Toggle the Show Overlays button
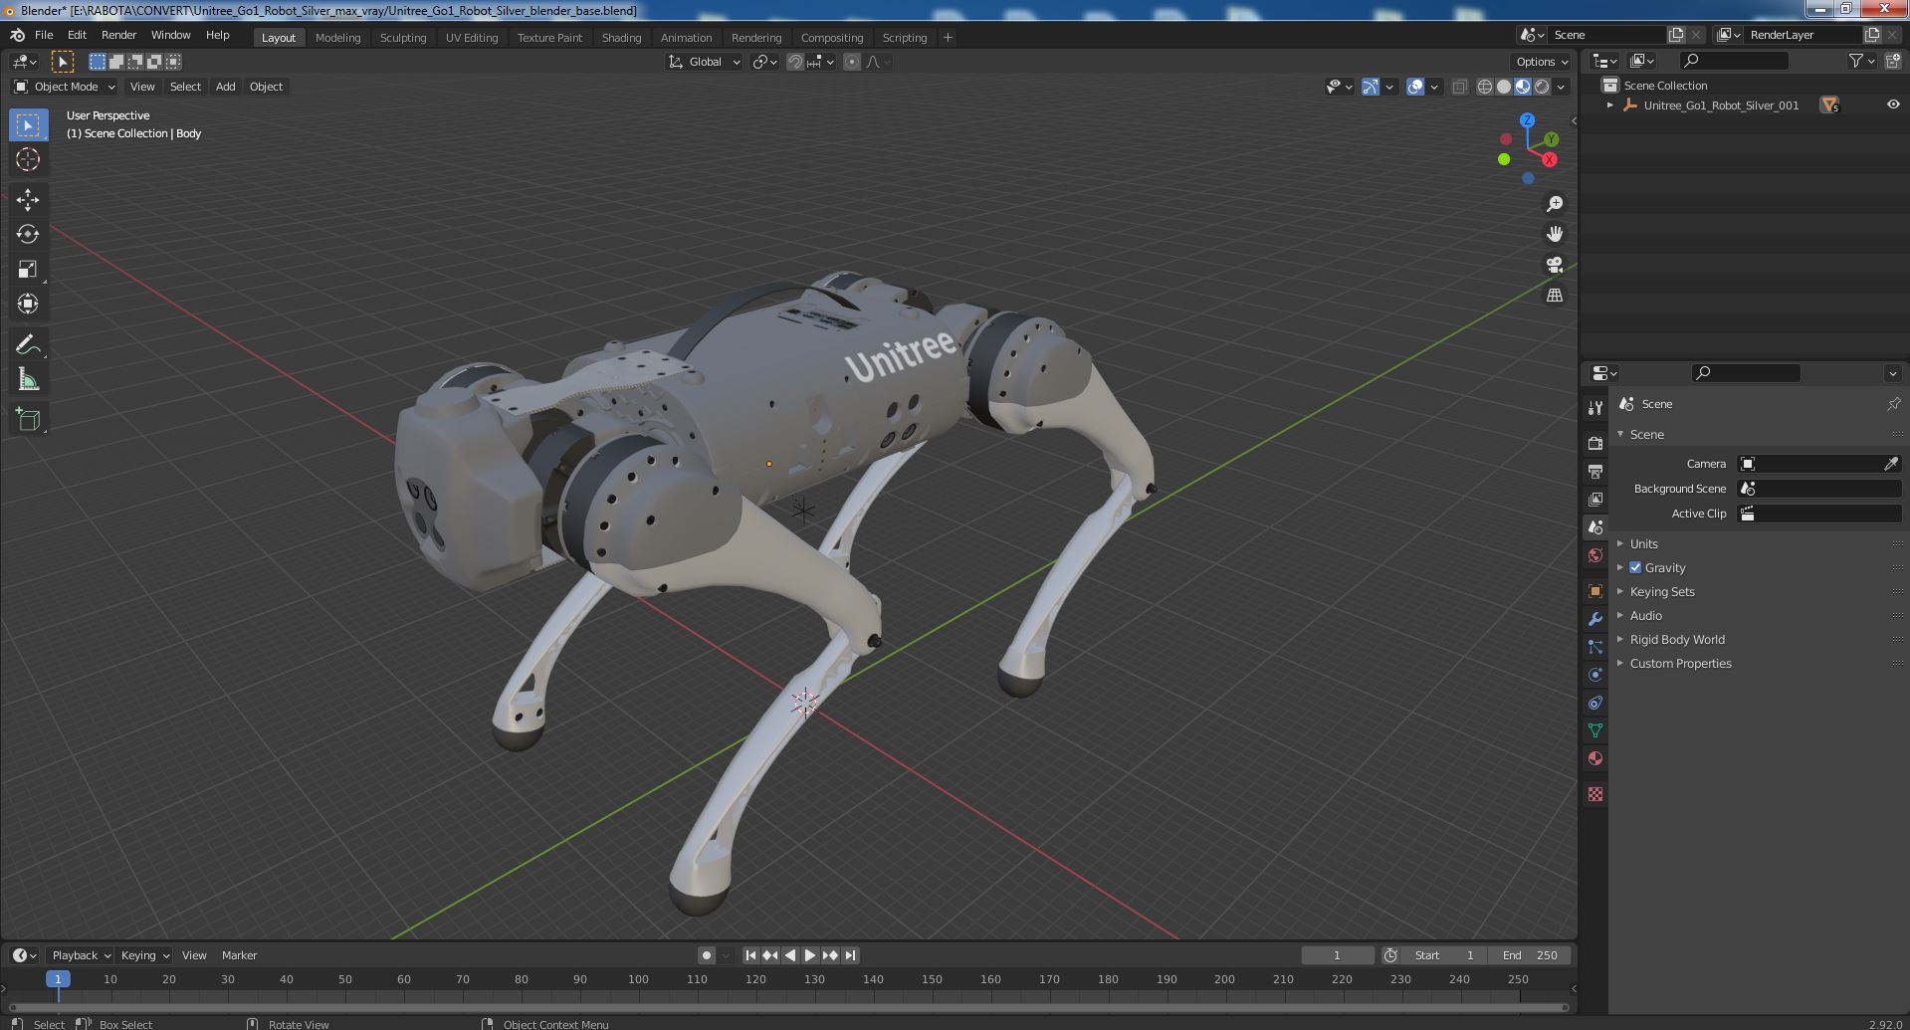 coord(1415,87)
